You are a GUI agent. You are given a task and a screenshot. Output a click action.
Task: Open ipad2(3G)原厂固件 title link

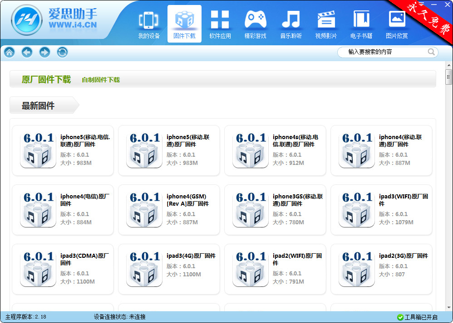[x=404, y=256]
